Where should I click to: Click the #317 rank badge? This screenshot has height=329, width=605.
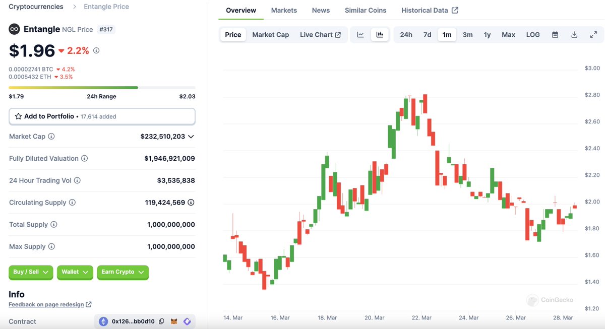pyautogui.click(x=106, y=30)
